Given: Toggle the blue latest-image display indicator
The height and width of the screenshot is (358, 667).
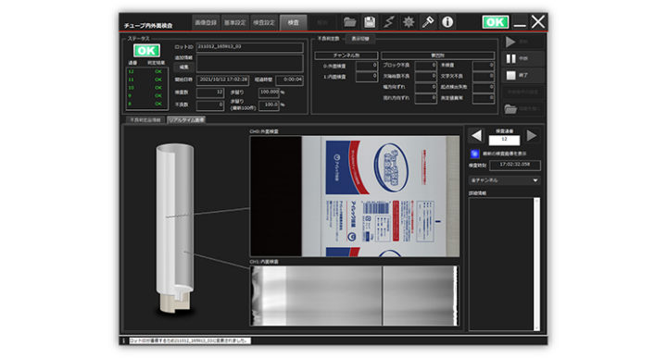Looking at the screenshot, I should click(474, 154).
